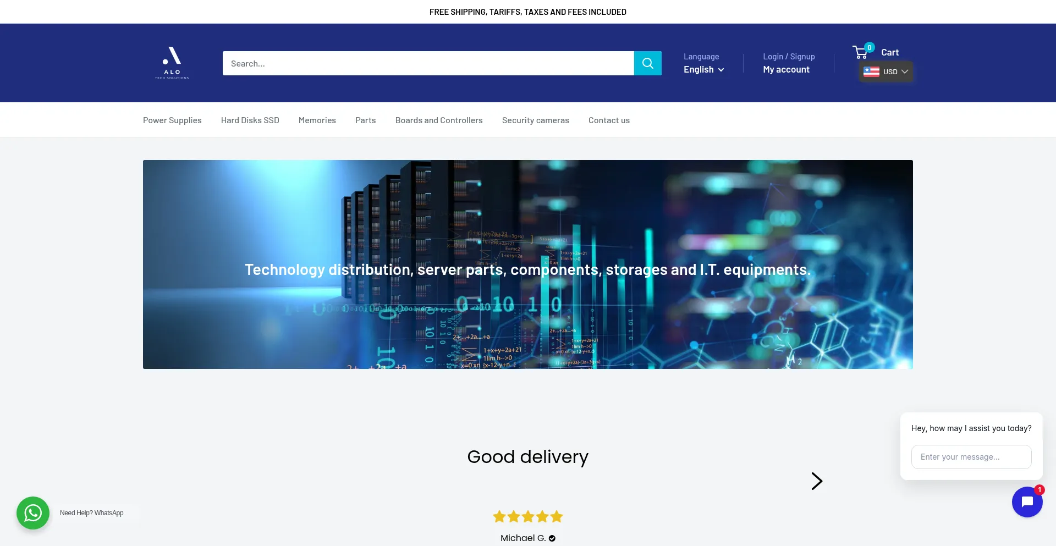The height and width of the screenshot is (546, 1056).
Task: Go to Hard Disks SSD category
Action: click(x=250, y=120)
